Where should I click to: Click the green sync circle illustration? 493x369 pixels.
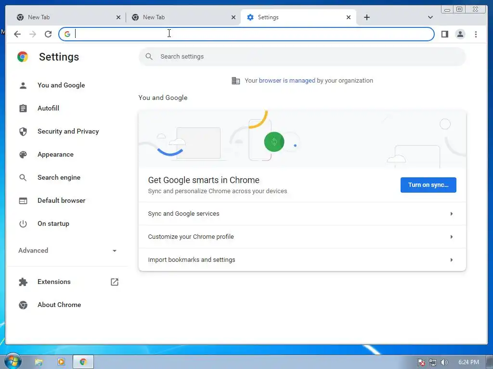(x=274, y=142)
